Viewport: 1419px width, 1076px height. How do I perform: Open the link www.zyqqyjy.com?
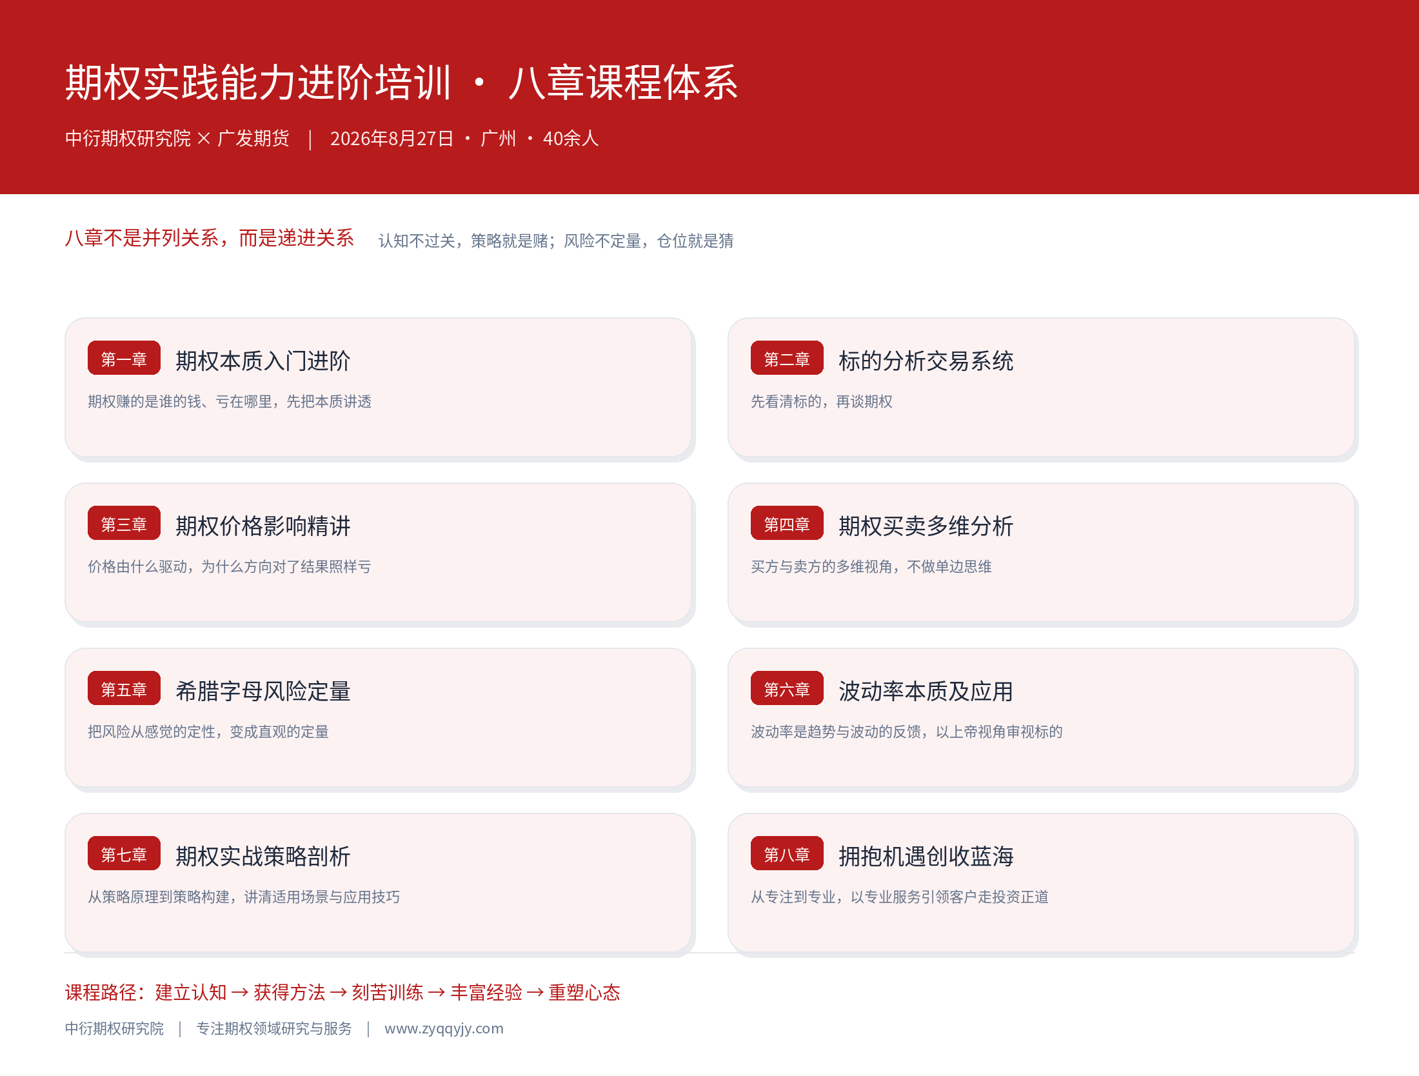pos(444,1029)
